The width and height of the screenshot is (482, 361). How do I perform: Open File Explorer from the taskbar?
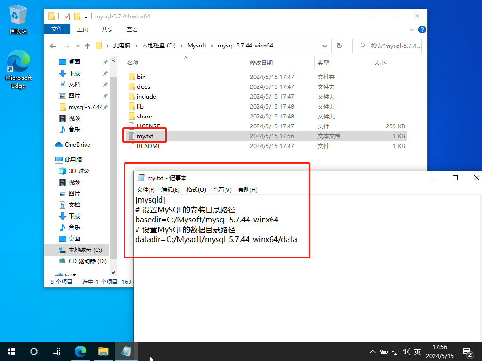tap(103, 352)
